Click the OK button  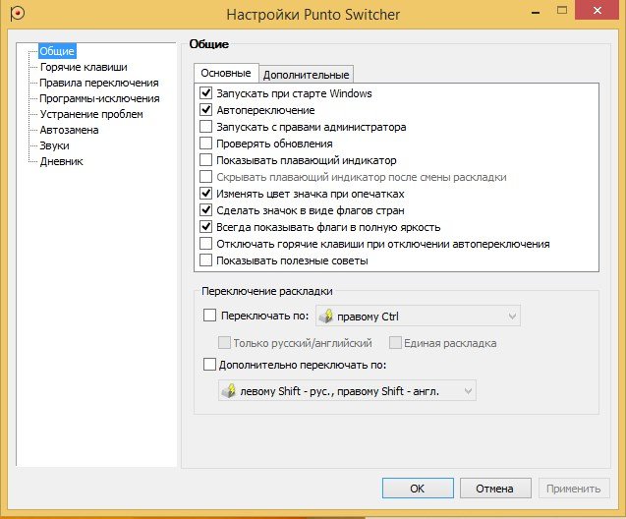[418, 489]
